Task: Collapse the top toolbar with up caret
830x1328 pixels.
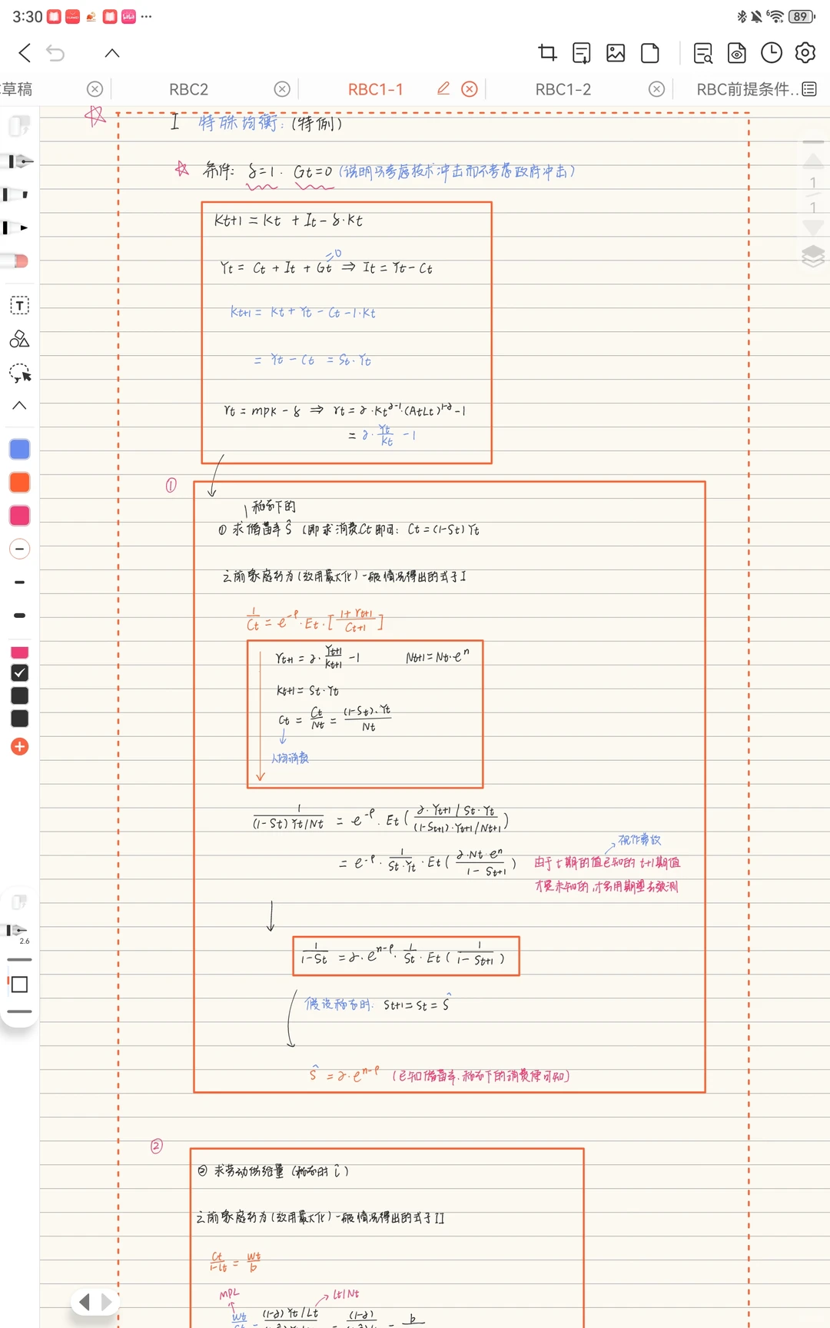Action: (x=112, y=53)
